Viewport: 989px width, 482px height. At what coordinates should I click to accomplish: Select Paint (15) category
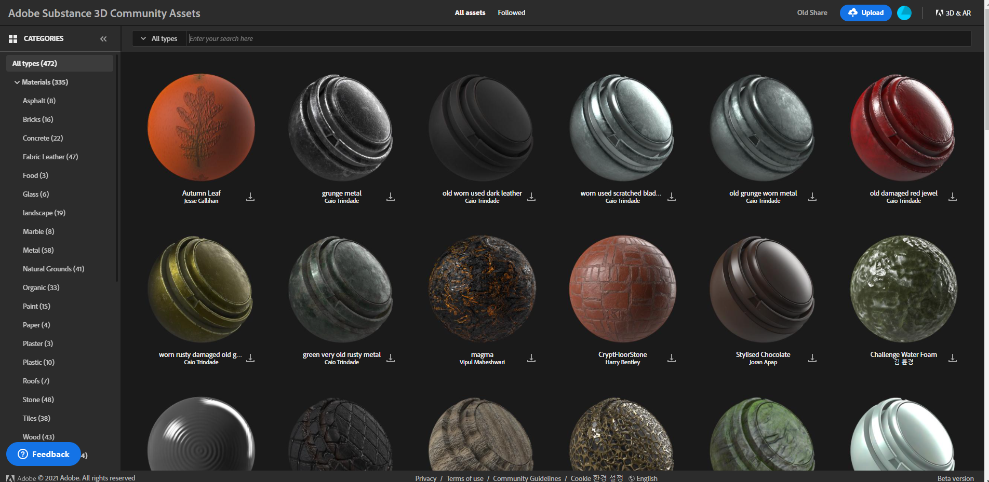click(36, 306)
